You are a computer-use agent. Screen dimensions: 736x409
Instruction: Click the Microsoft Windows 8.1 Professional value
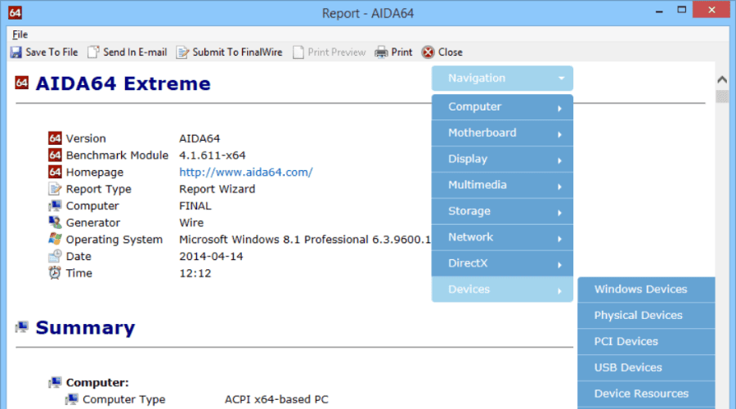click(x=305, y=240)
